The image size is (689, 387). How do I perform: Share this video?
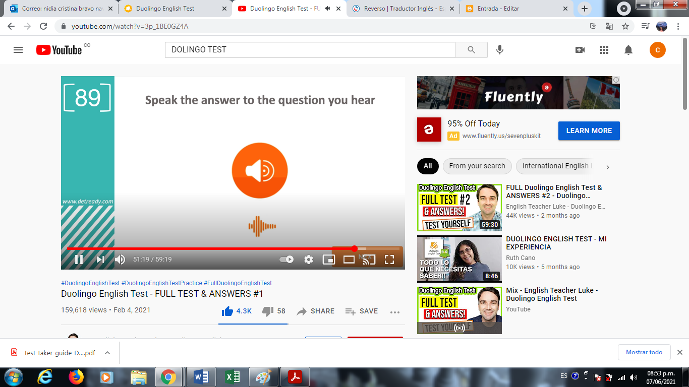[x=316, y=311]
